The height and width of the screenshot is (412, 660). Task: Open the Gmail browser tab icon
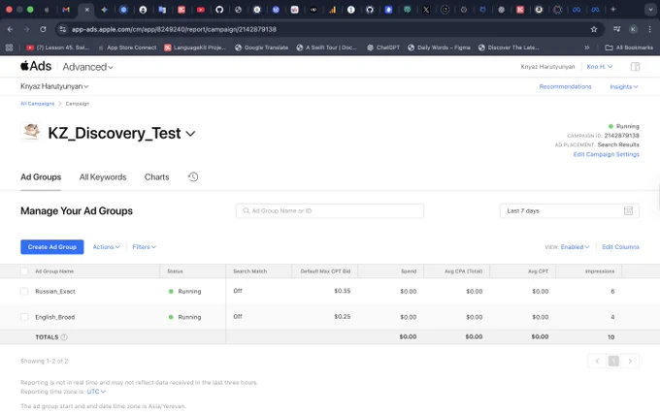tap(66, 10)
